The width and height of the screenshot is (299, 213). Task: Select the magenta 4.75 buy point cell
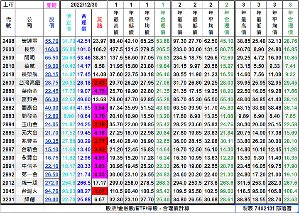tap(99, 91)
